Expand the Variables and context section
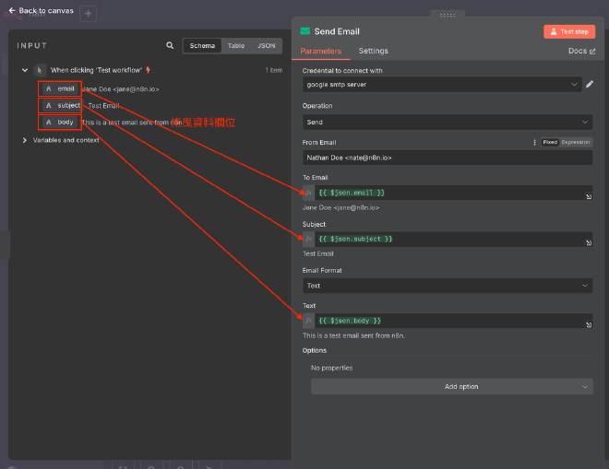The image size is (609, 469). click(25, 140)
